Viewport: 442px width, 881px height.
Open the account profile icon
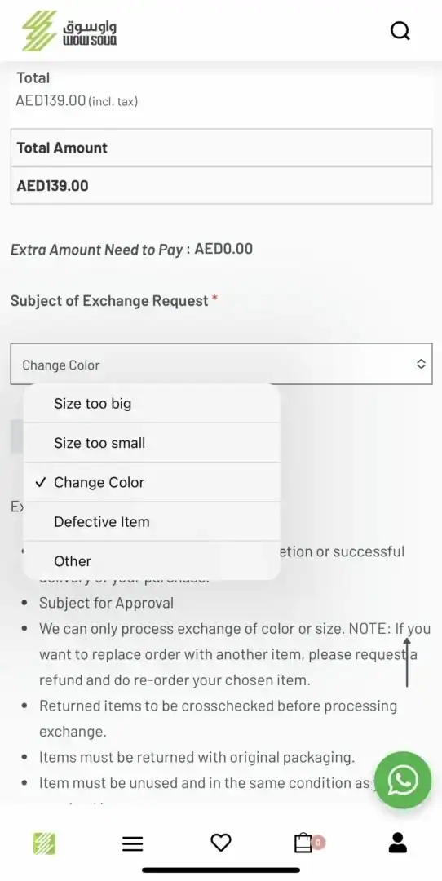(x=398, y=842)
